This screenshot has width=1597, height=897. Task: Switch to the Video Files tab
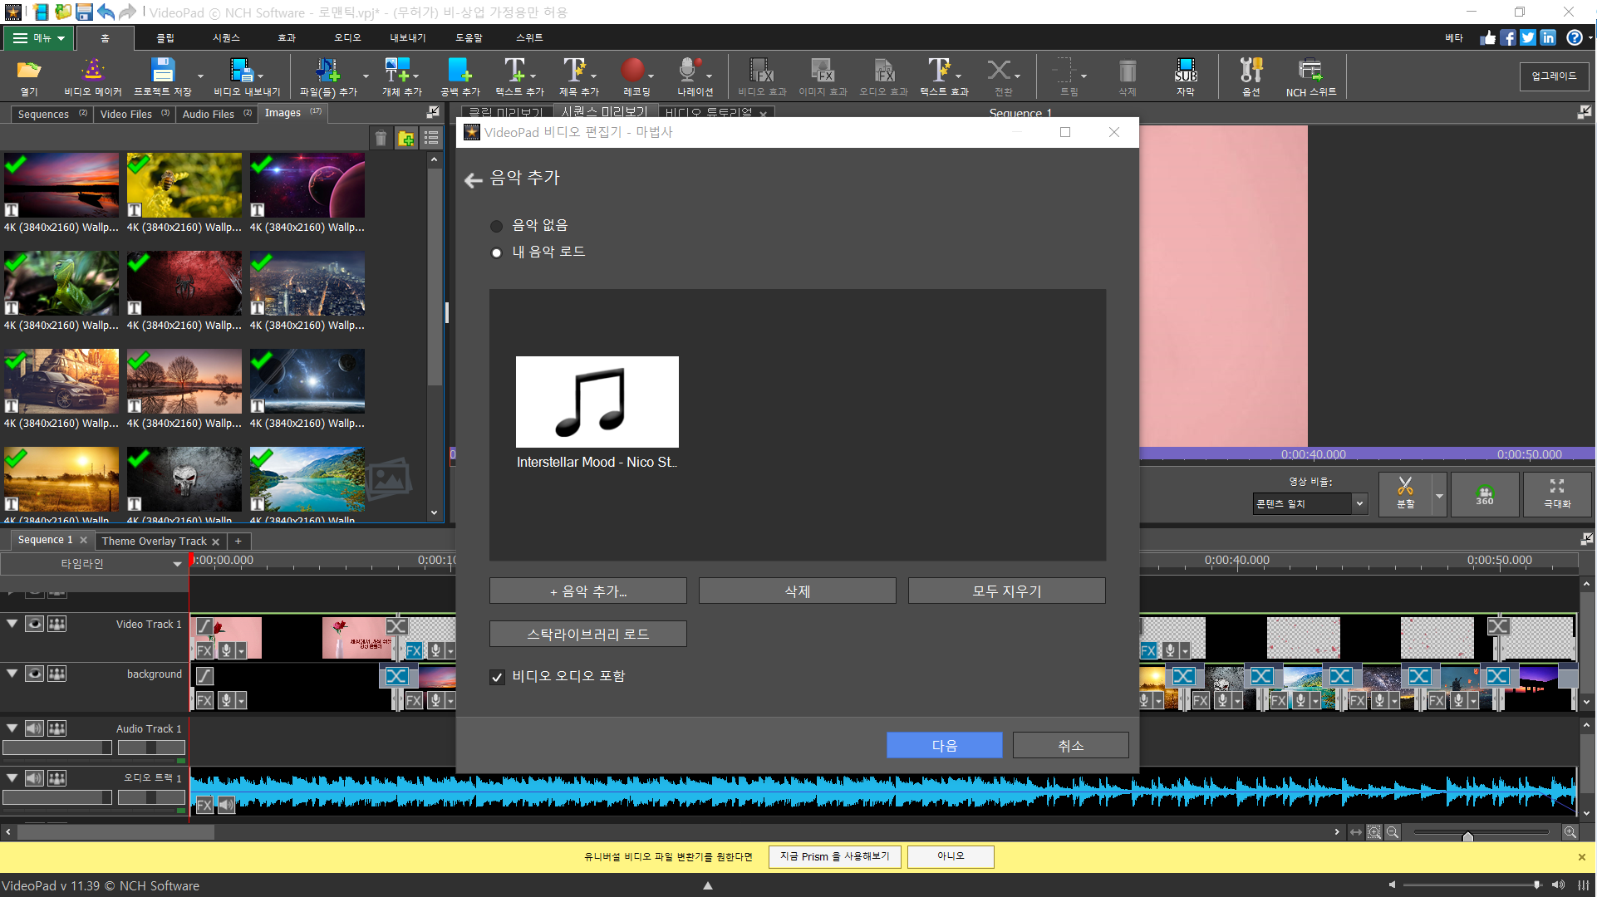click(x=126, y=114)
